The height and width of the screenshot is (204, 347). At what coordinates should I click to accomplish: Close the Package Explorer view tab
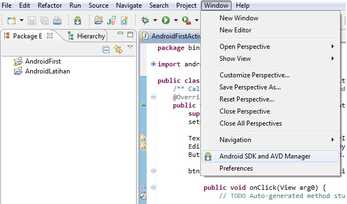(x=50, y=36)
